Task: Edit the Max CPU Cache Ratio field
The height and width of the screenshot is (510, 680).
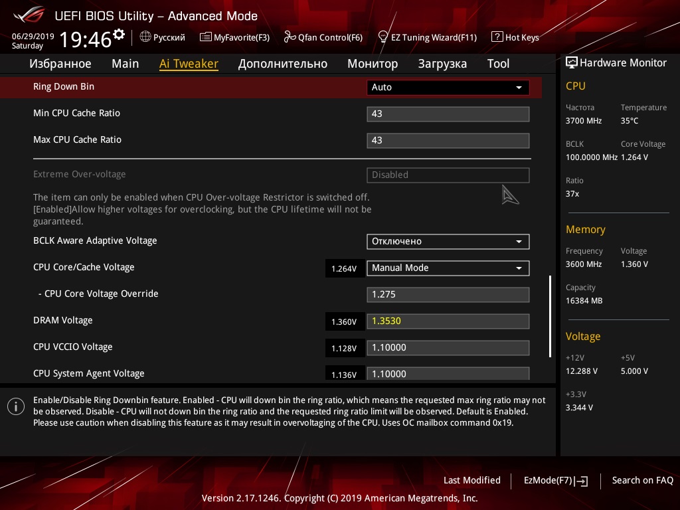Action: 448,141
